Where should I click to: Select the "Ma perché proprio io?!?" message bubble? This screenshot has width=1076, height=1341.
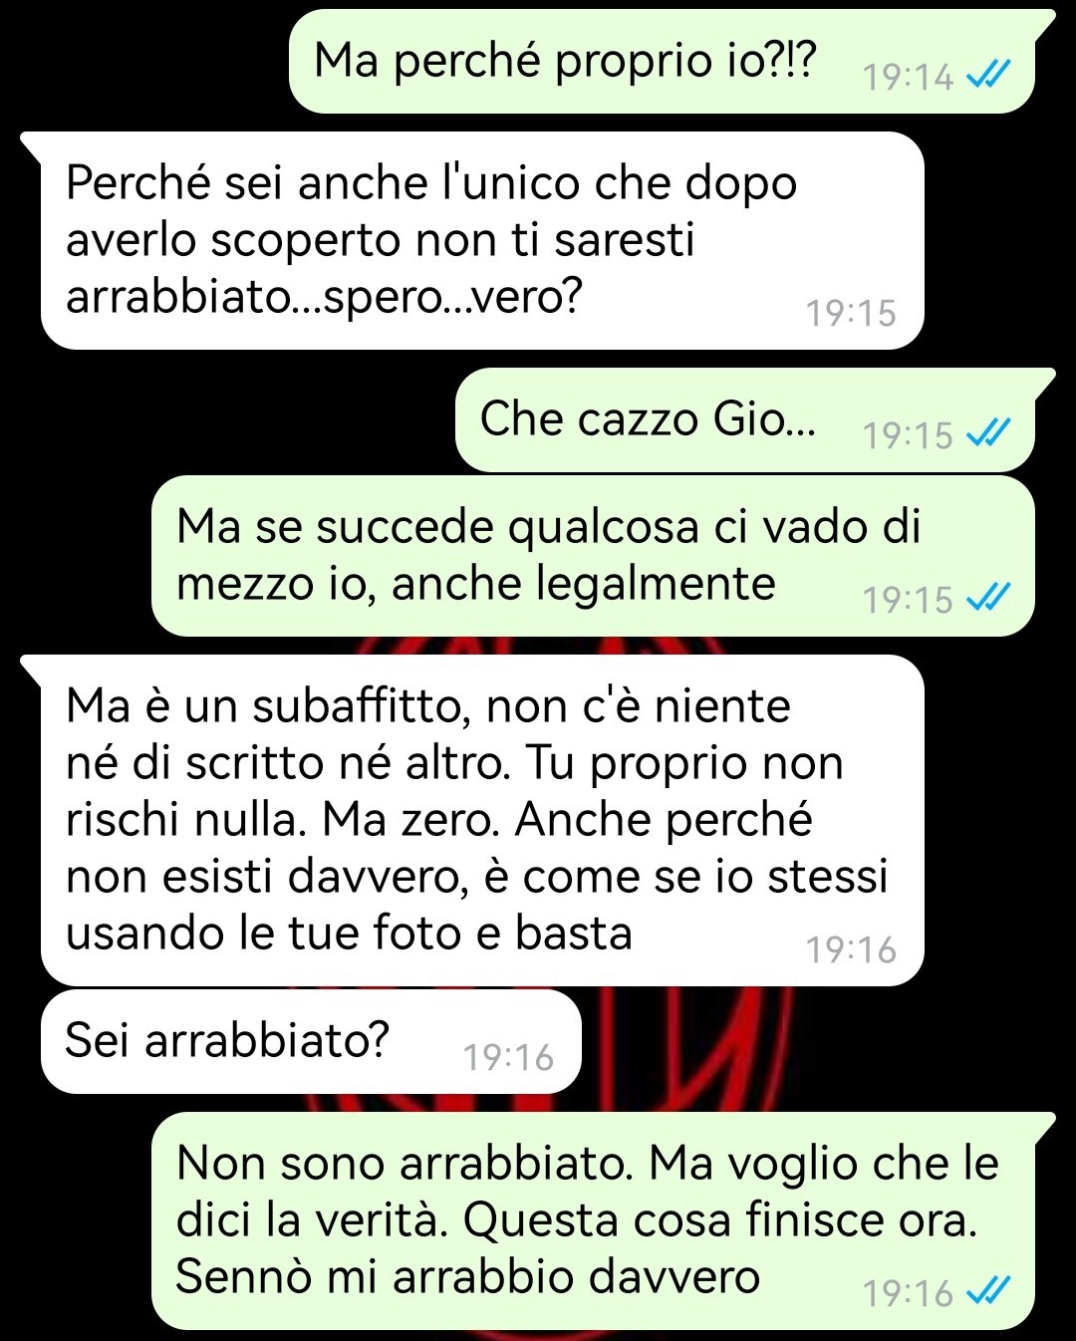(663, 61)
